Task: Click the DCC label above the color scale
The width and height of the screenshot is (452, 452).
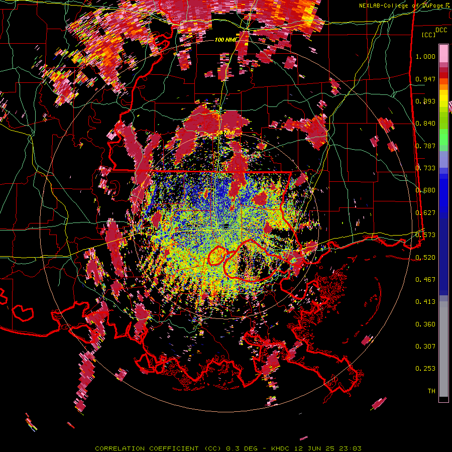Action: coord(441,30)
